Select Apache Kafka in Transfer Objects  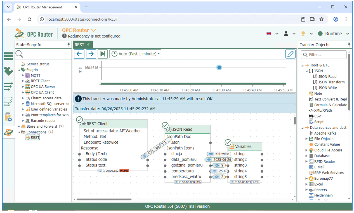click(x=323, y=133)
